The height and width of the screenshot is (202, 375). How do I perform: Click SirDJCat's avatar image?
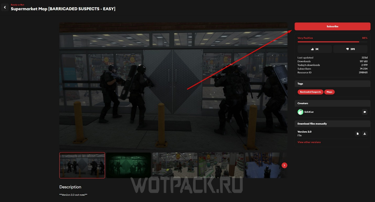coord(300,112)
